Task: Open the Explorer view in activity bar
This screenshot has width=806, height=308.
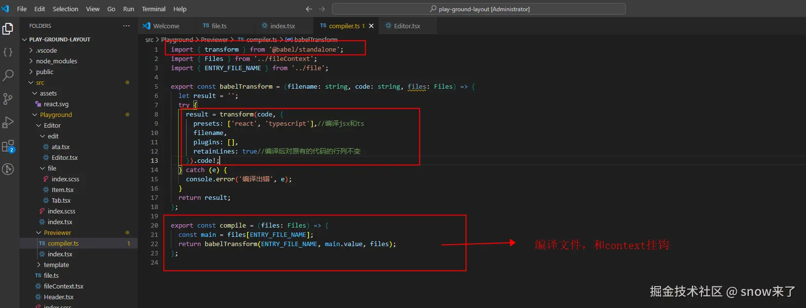Action: click(8, 29)
